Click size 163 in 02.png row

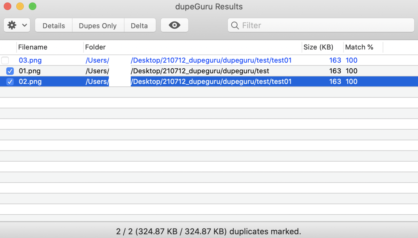coord(335,82)
